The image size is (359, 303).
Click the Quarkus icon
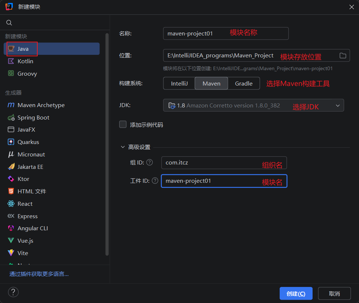click(x=11, y=142)
